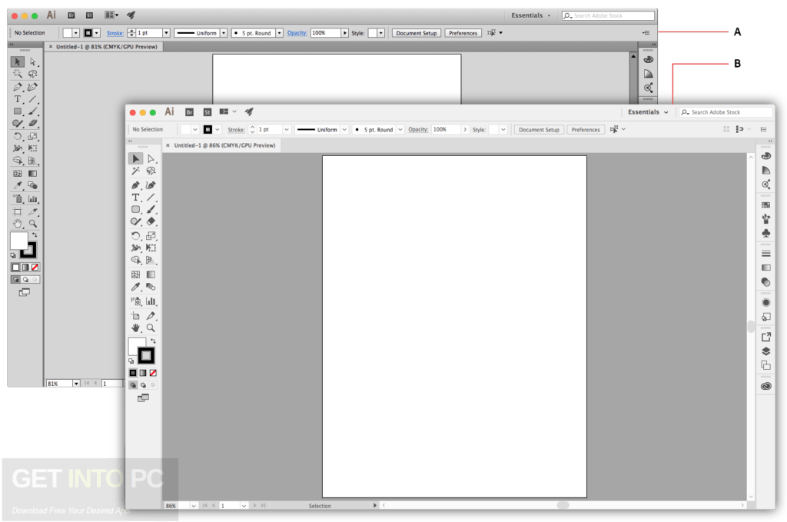Viewport: 787px width, 522px height.
Task: Open the Uniform stroke profile dropdown, front window
Action: coord(344,129)
